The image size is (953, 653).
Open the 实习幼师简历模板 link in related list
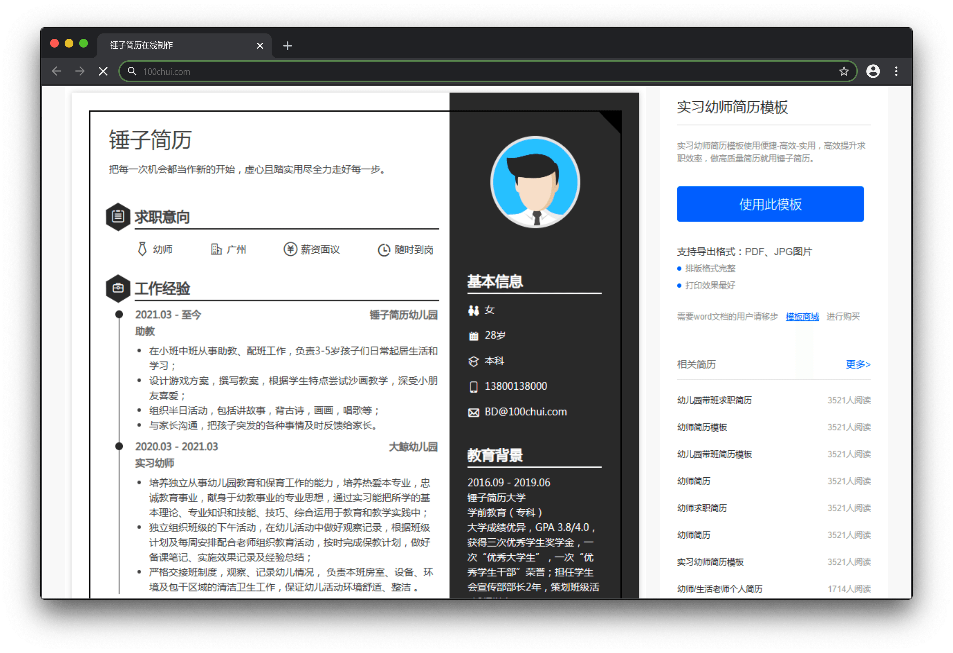tap(710, 562)
